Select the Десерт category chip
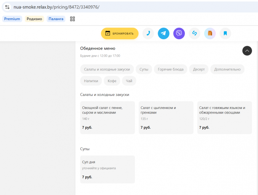 click(199, 69)
